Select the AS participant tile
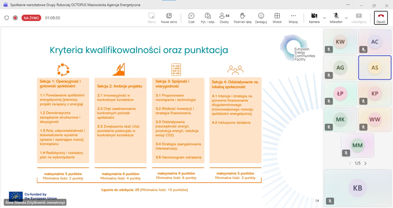Image resolution: width=393 pixels, height=208 pixels. point(375,67)
